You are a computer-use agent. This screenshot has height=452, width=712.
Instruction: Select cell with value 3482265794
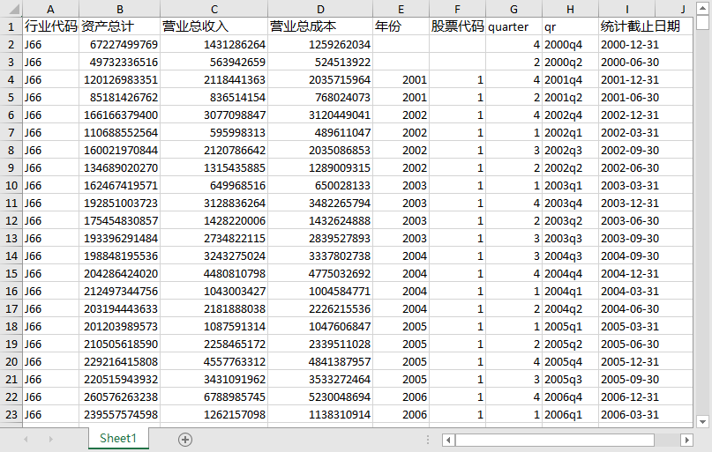click(320, 204)
